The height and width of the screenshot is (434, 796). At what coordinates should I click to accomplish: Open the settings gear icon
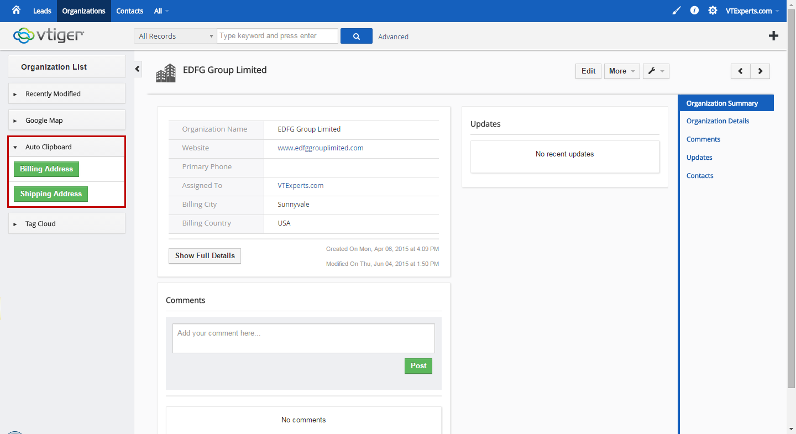[713, 11]
